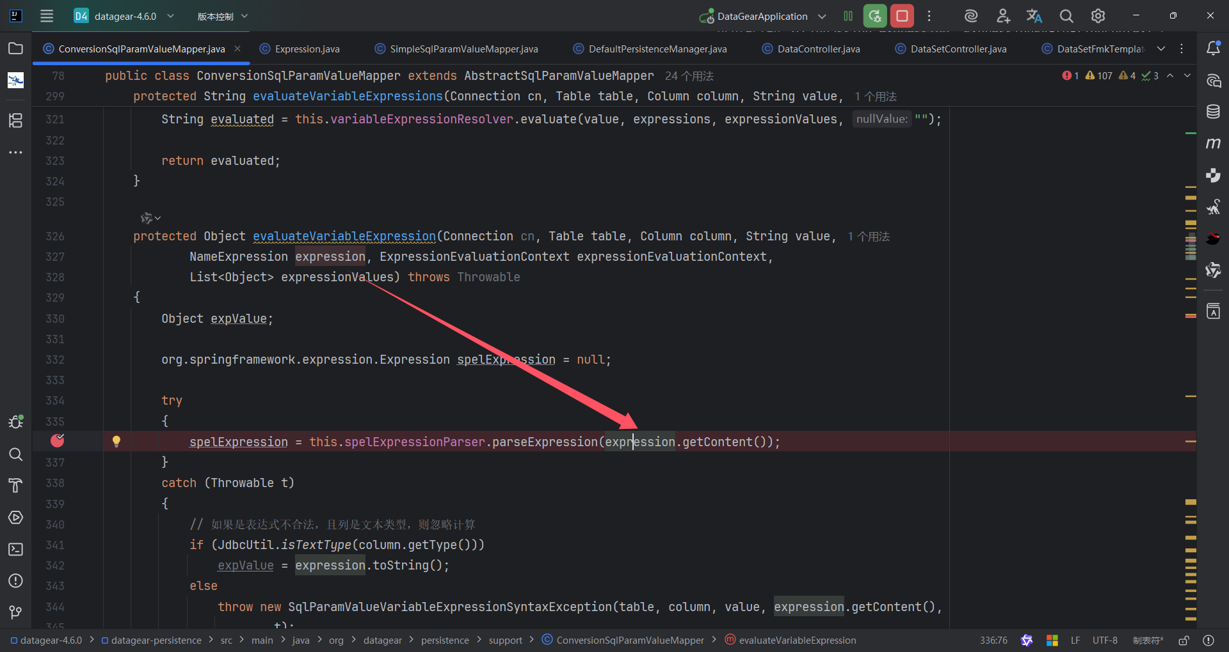Switch to DataController.java tab
The image size is (1229, 652).
click(x=810, y=49)
